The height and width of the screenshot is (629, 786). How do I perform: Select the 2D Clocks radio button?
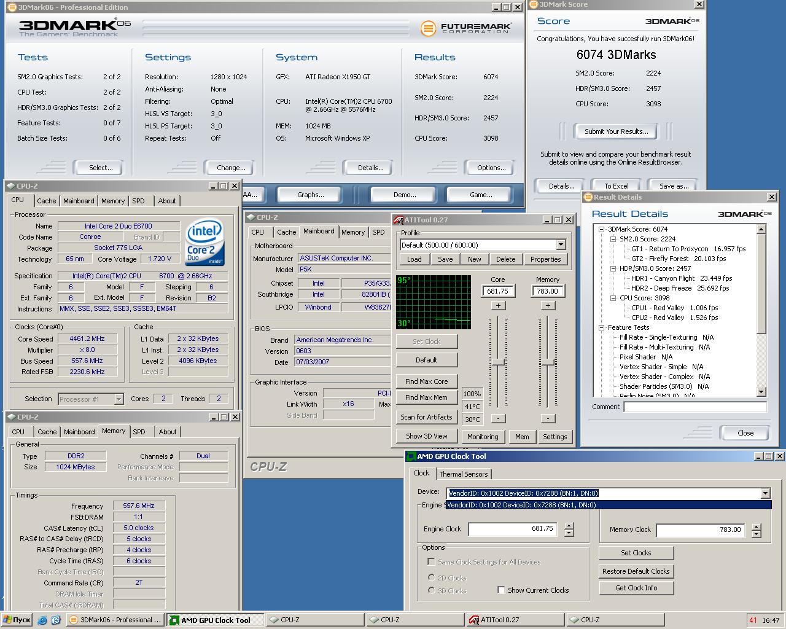[431, 578]
